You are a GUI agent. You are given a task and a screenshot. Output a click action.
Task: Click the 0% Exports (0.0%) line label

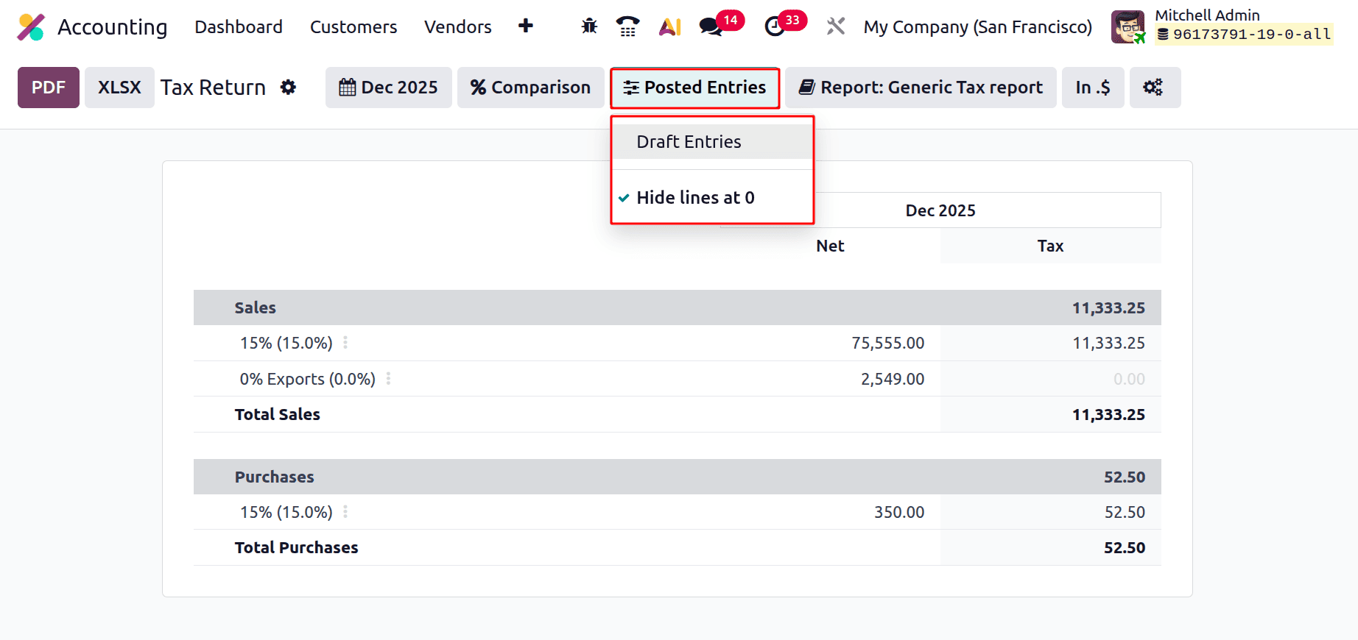tap(308, 380)
